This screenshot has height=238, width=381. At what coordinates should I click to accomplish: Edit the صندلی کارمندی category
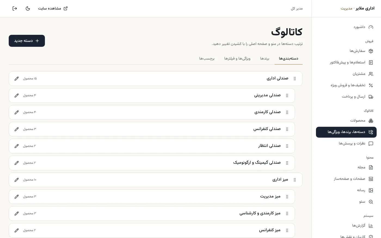[x=17, y=112]
